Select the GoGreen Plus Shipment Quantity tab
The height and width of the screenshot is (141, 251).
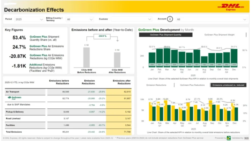(x=166, y=35)
